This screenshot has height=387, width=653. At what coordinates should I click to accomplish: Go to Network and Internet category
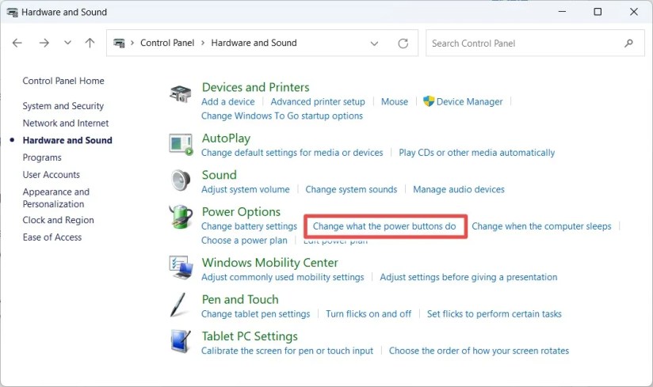pos(66,123)
